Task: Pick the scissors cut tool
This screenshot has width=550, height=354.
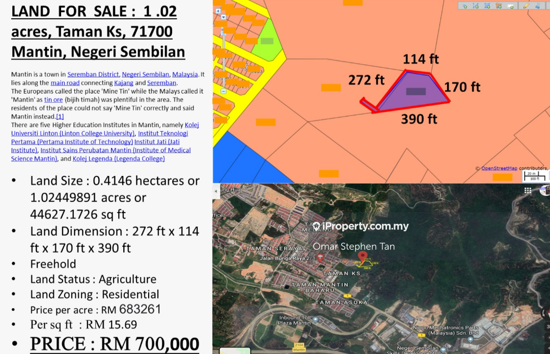Action: (538, 6)
